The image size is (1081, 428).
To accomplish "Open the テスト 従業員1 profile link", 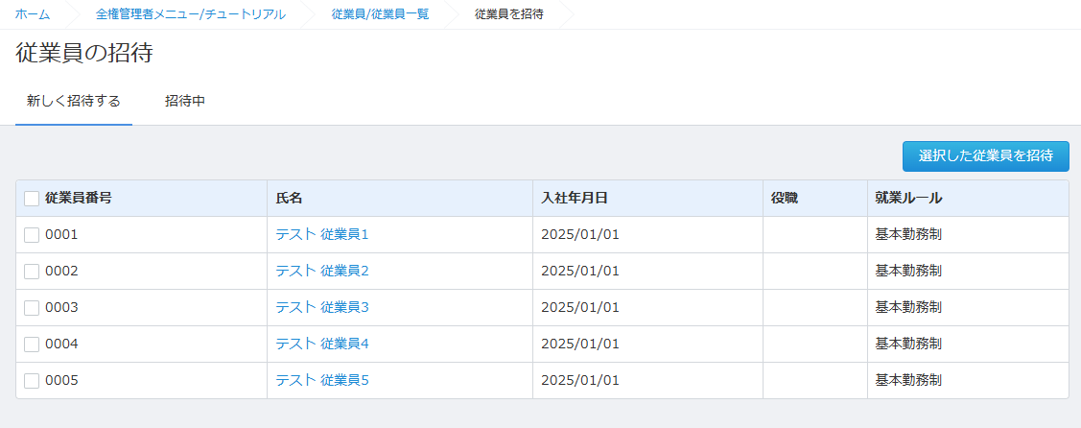I will coord(321,234).
